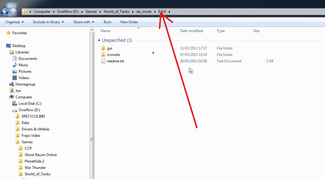The height and width of the screenshot is (179, 325).
Task: Select World_of_Tanks in the address breadcrumb
Action: click(116, 12)
